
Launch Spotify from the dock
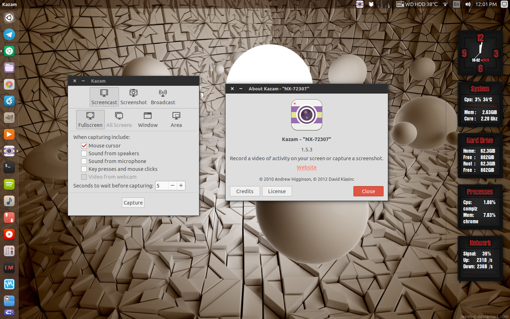[x=9, y=184]
